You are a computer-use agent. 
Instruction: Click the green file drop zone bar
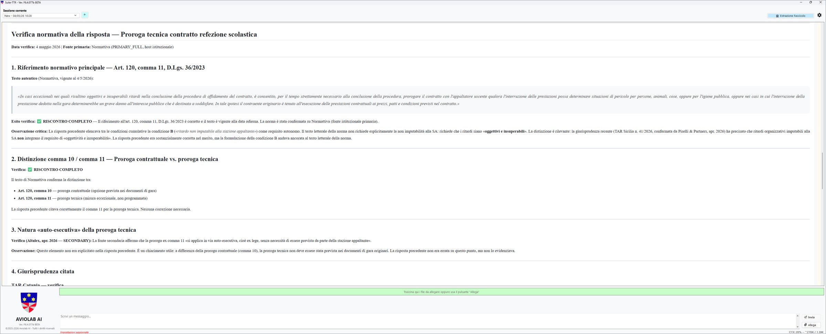pyautogui.click(x=441, y=292)
